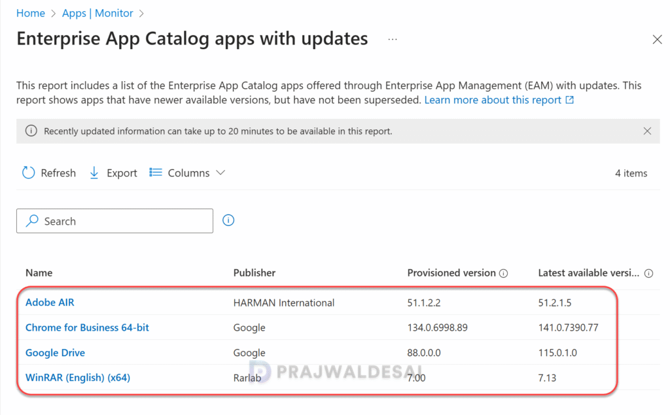
Task: Sort by Provisioned version column header
Action: (x=451, y=273)
